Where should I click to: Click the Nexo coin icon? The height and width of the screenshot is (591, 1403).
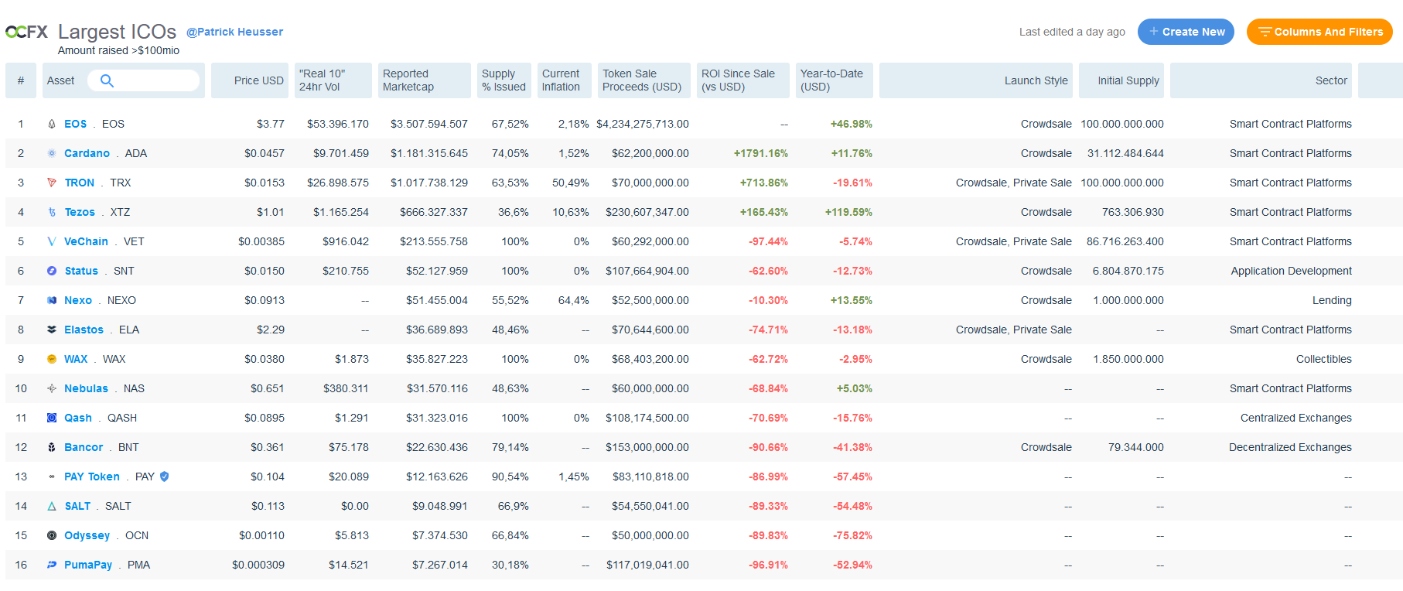point(52,300)
